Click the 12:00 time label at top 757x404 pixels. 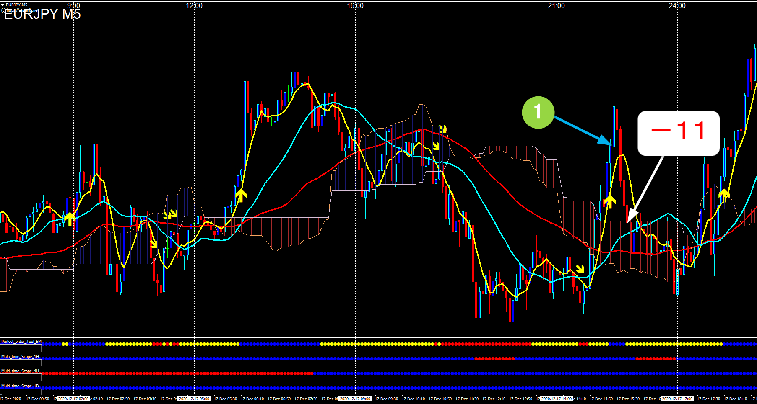194,5
